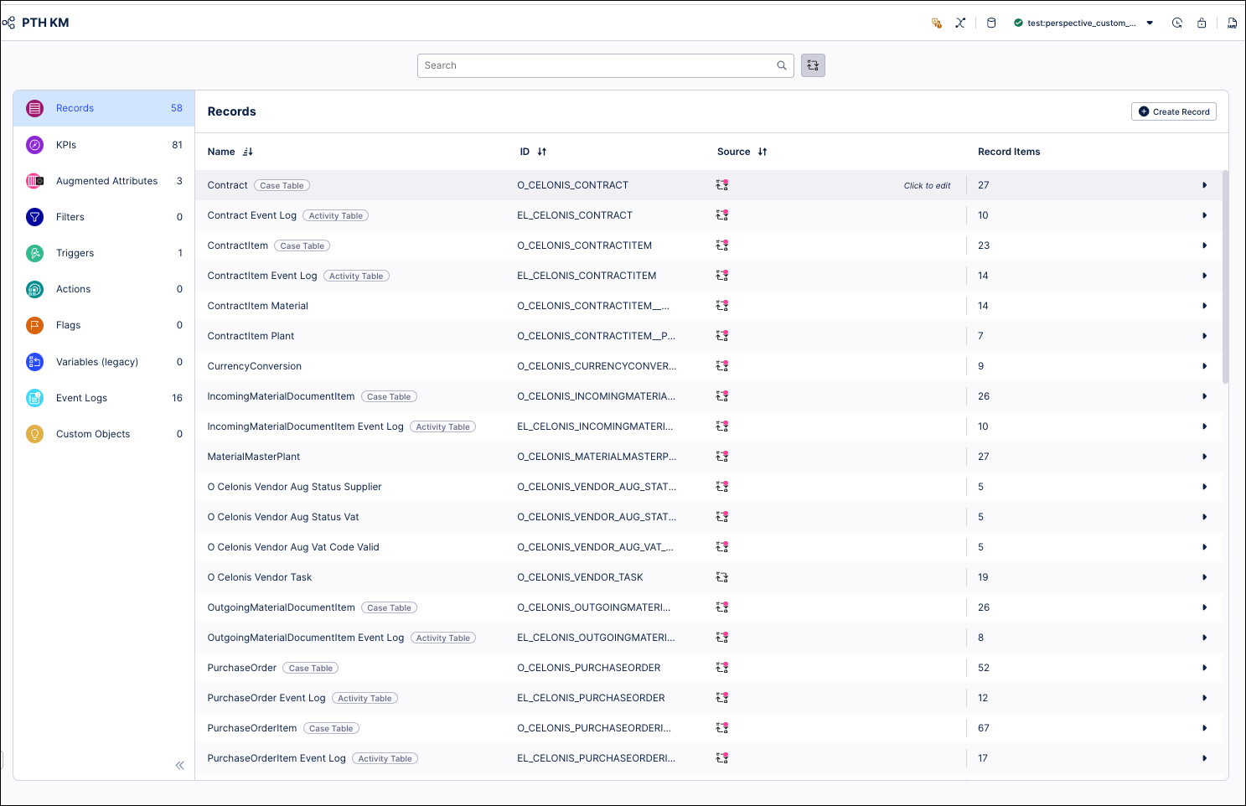Screen dimensions: 1246x806
Task: Expand the Contract Event Log row arrow
Action: click(1204, 215)
